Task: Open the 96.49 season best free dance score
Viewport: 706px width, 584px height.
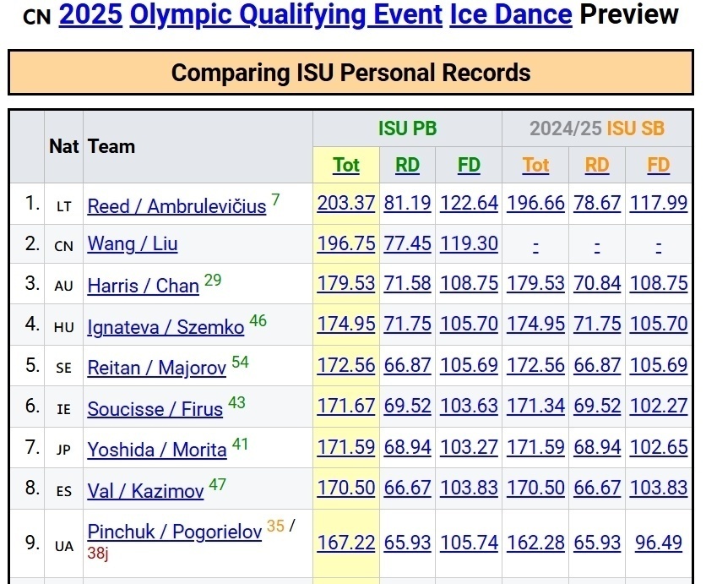Action: [659, 543]
